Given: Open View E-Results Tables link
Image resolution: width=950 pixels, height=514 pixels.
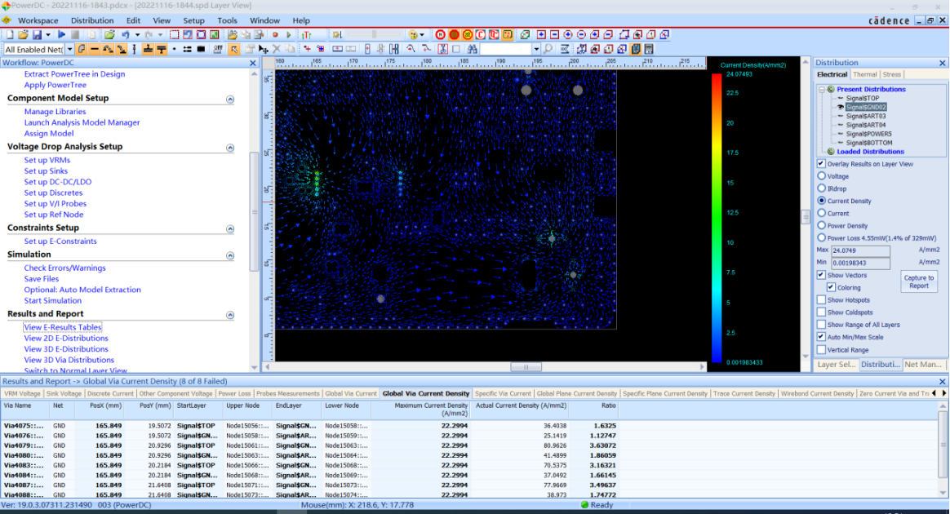Looking at the screenshot, I should (x=62, y=327).
